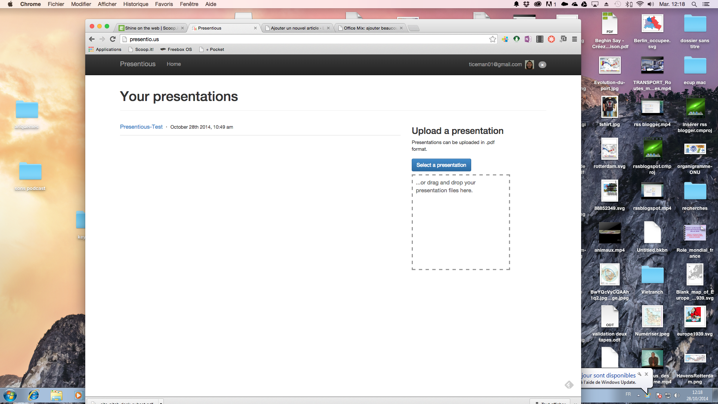Click 'Select a presentation' button
Screen dimensions: 718x404
pos(441,165)
